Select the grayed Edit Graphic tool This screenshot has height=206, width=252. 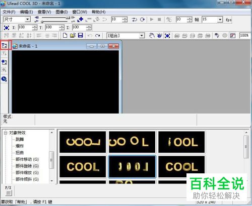5,70
